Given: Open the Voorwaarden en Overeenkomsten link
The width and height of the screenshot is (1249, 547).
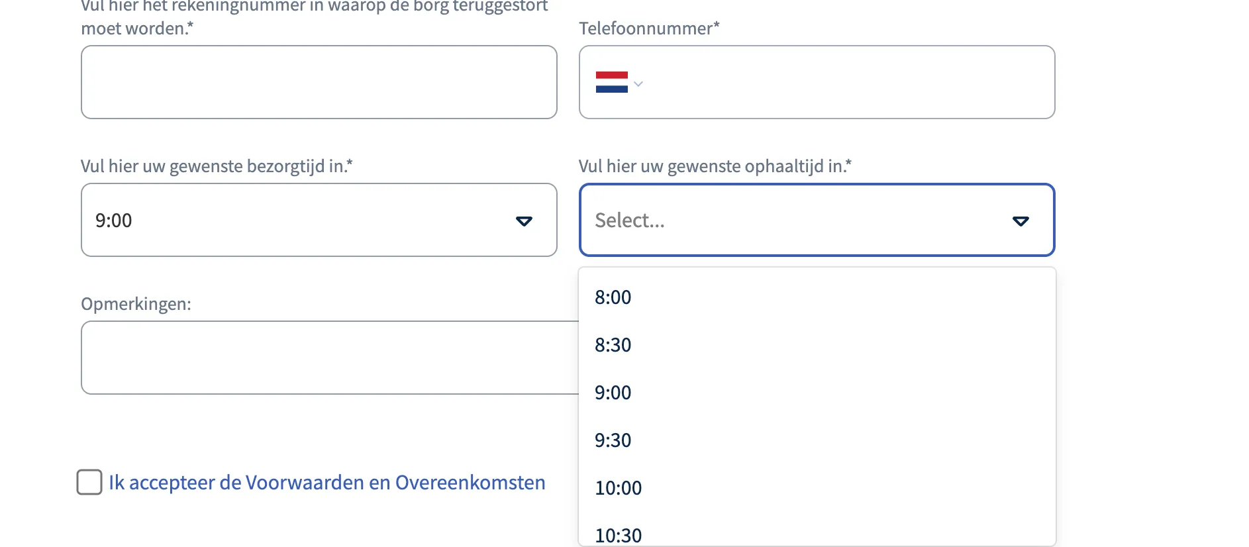Looking at the screenshot, I should click(x=327, y=483).
